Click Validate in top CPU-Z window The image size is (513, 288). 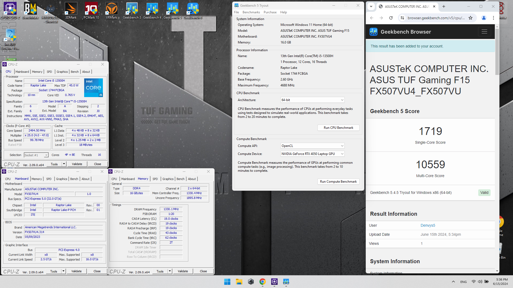click(x=77, y=164)
